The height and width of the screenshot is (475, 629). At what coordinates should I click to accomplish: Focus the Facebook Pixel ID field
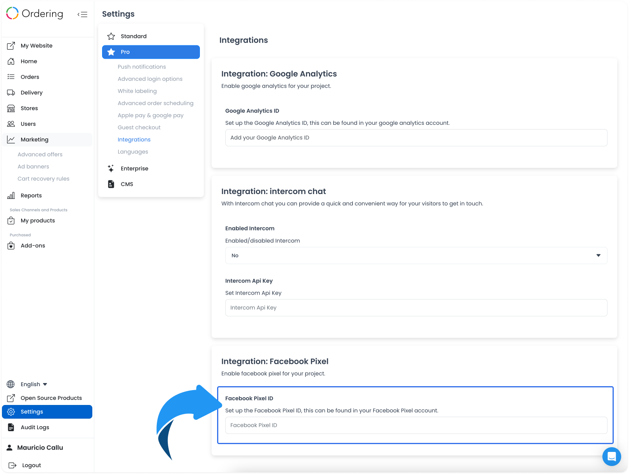click(416, 425)
